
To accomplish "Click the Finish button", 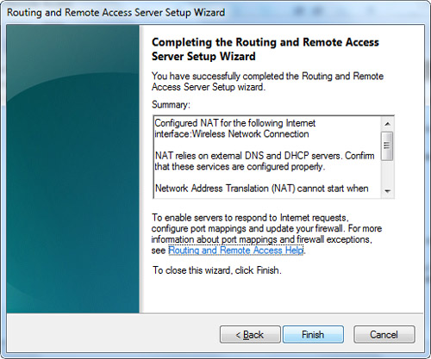I will [313, 334].
